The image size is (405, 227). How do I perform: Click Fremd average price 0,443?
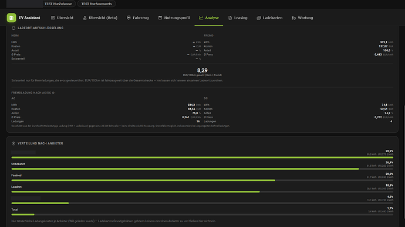click(x=378, y=54)
